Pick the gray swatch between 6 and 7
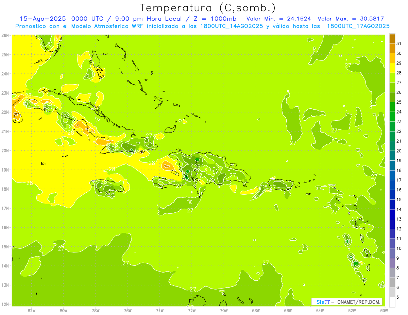408x315 pixels. pyautogui.click(x=392, y=282)
